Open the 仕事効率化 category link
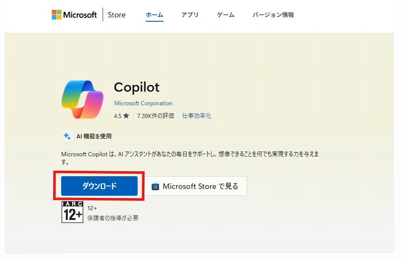The width and height of the screenshot is (401, 259). click(197, 115)
